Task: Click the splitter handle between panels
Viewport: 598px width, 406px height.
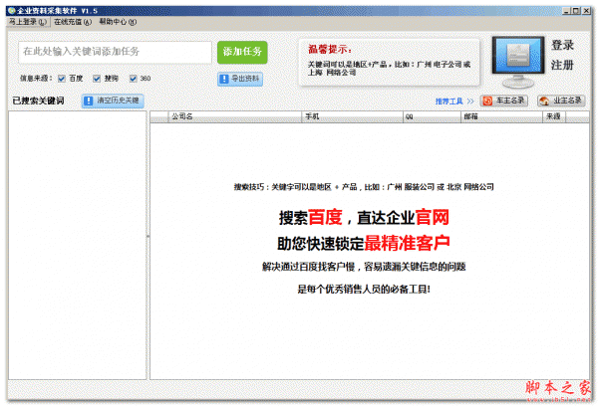Action: tap(148, 237)
